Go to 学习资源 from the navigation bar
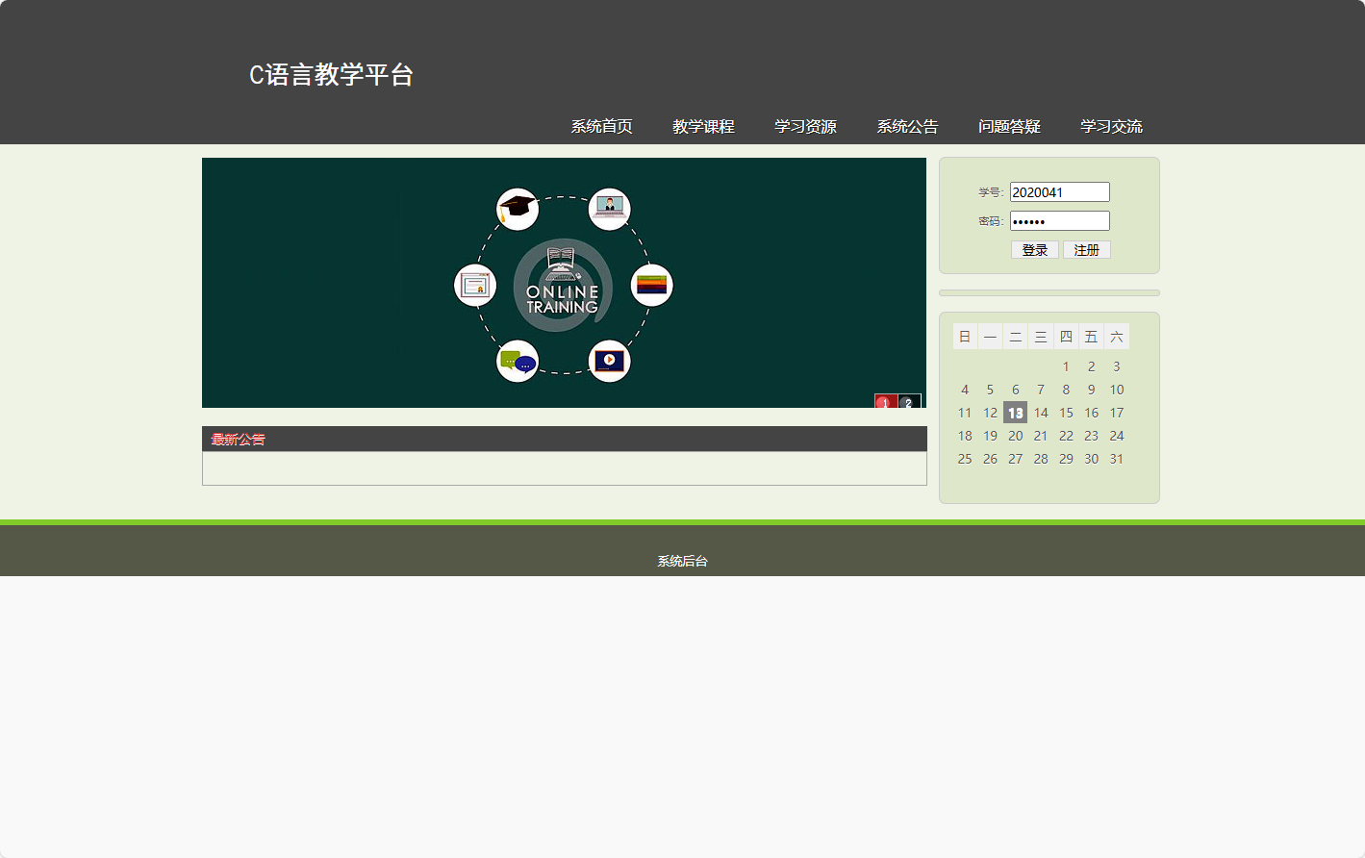This screenshot has height=858, width=1365. coord(807,126)
